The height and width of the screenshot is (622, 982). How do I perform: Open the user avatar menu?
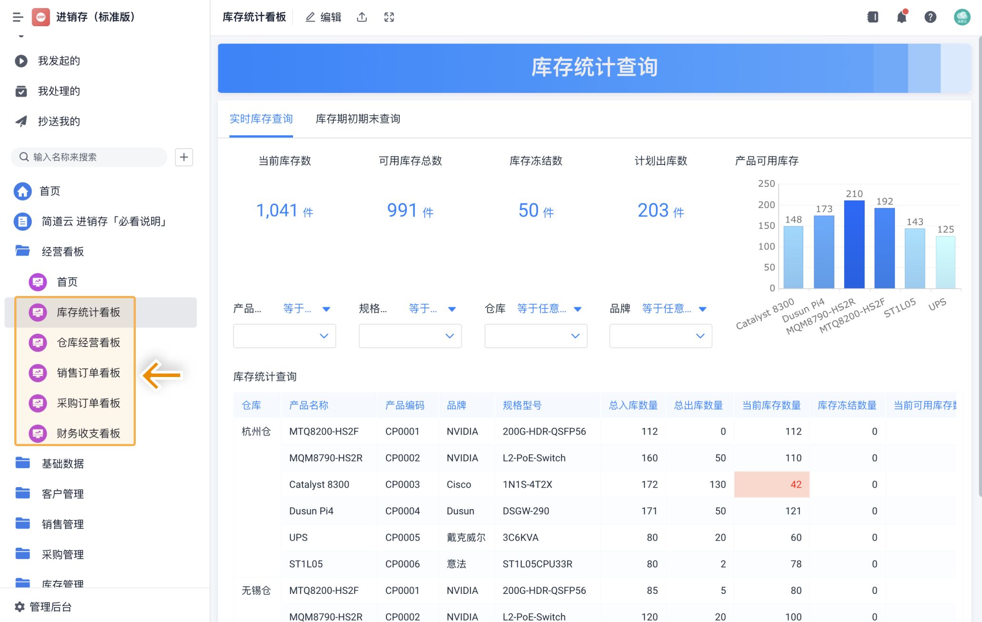coord(962,17)
